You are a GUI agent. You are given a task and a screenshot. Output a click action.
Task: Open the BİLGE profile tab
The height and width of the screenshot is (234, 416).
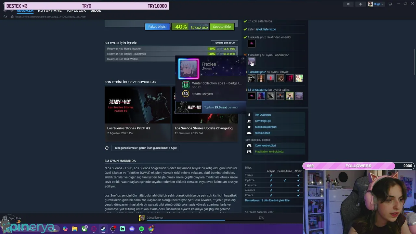point(96,11)
